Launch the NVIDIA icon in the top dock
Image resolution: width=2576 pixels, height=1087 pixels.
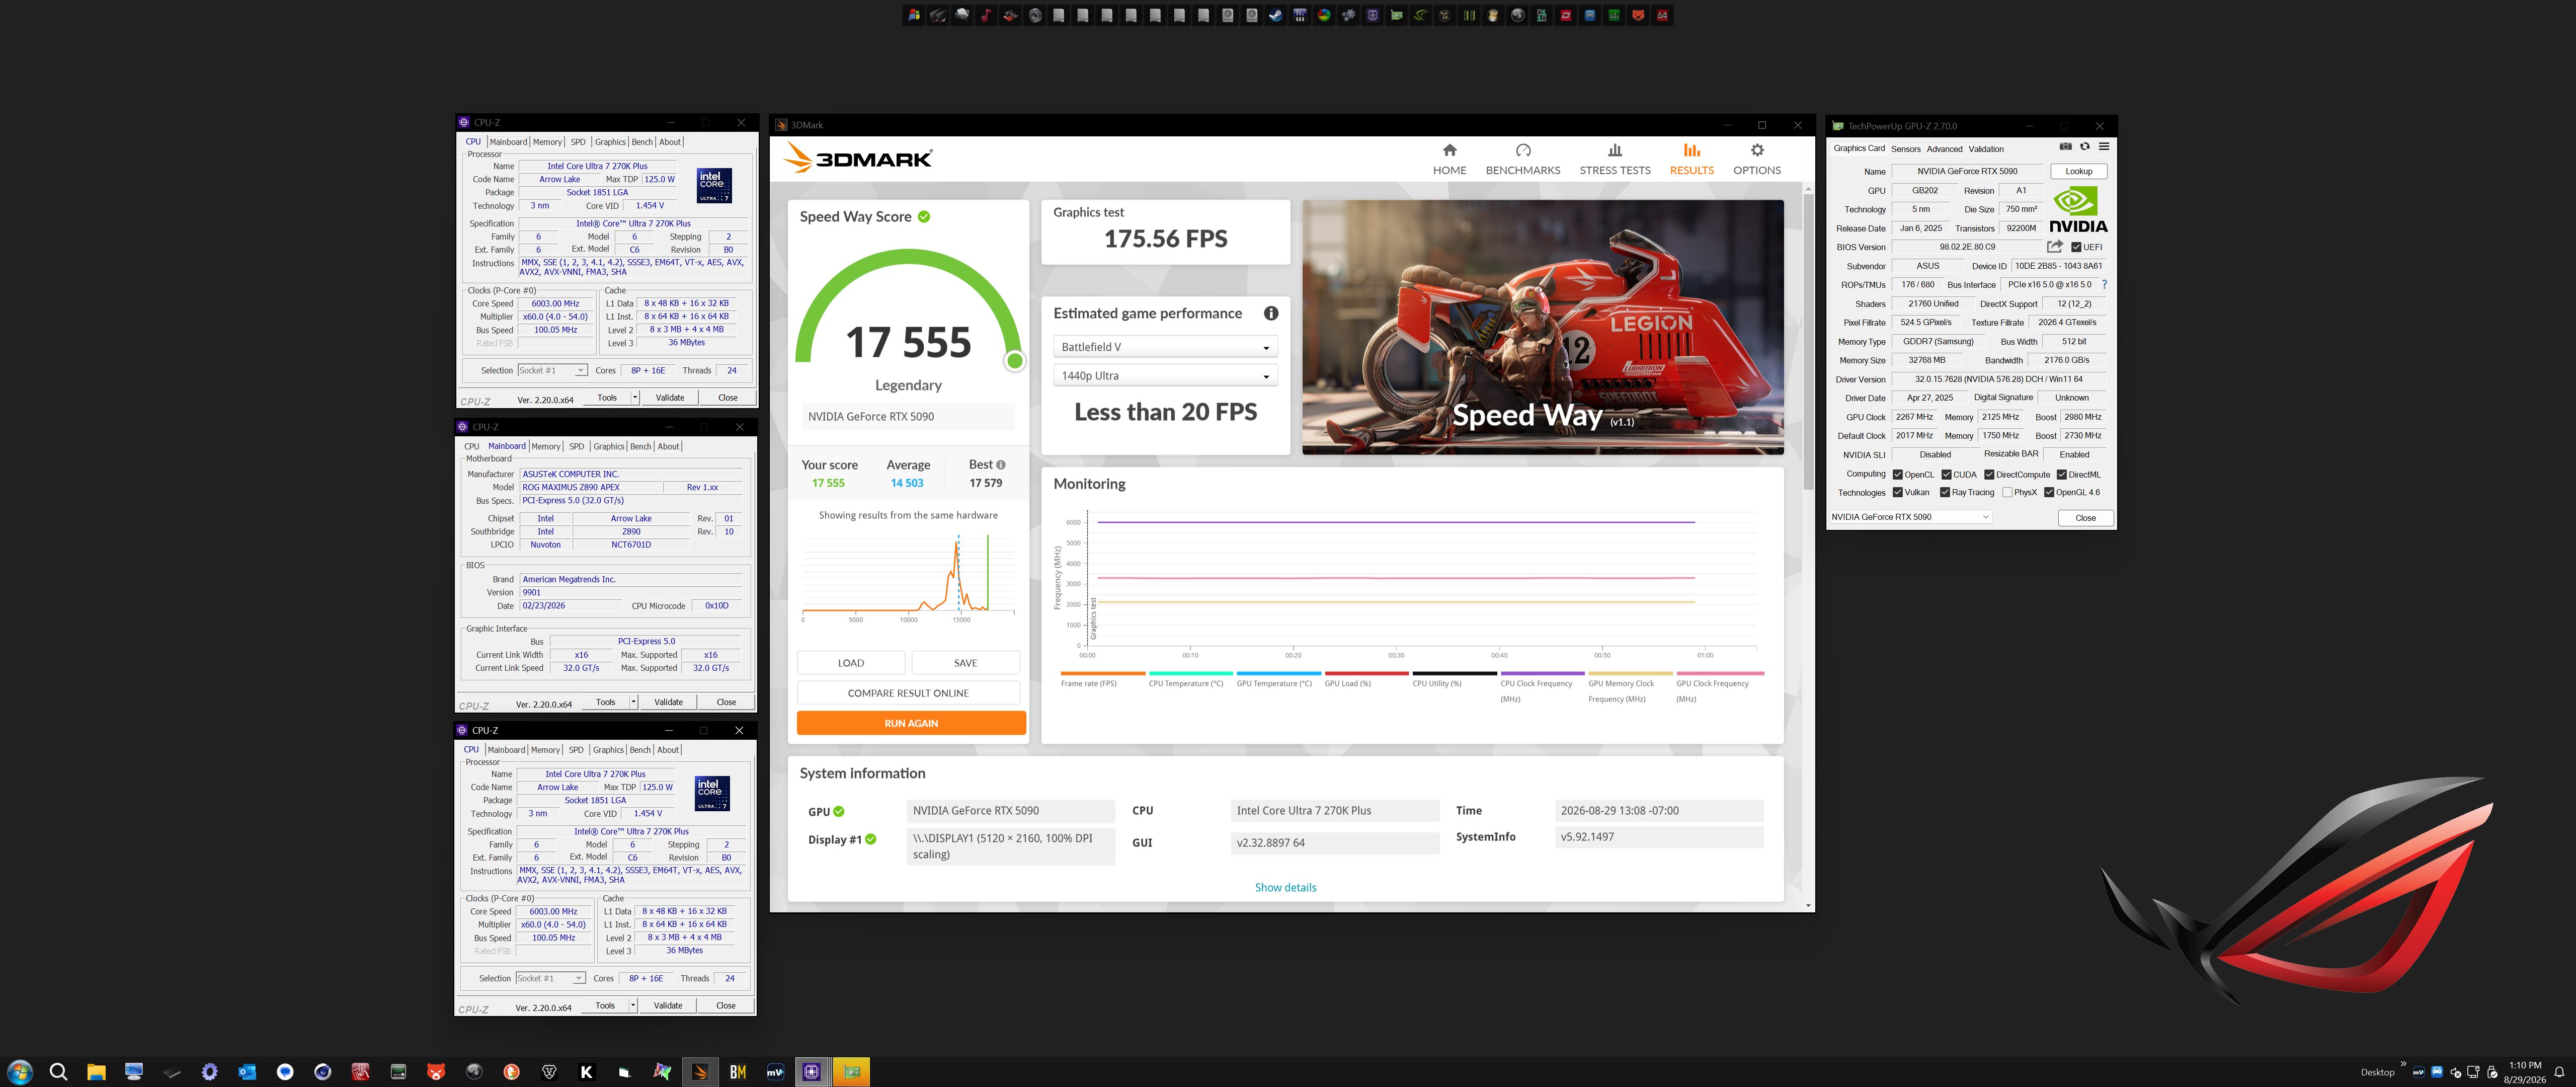1421,15
